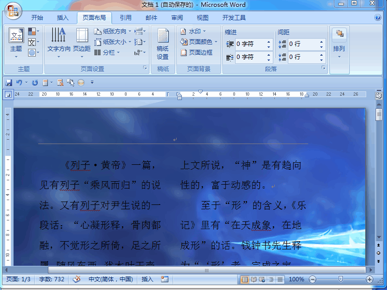Screen dimensions: 387x290
Task: Open the 主题 themes gallery
Action: 16,43
